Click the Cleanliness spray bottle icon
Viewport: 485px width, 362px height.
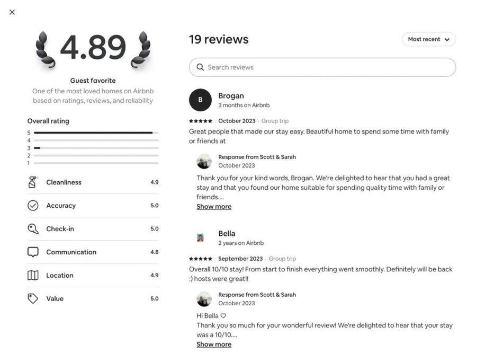pos(32,182)
